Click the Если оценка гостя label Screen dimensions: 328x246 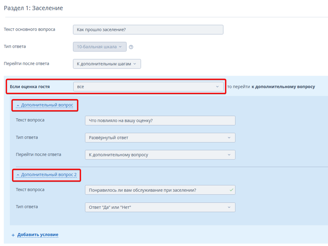pos(30,87)
